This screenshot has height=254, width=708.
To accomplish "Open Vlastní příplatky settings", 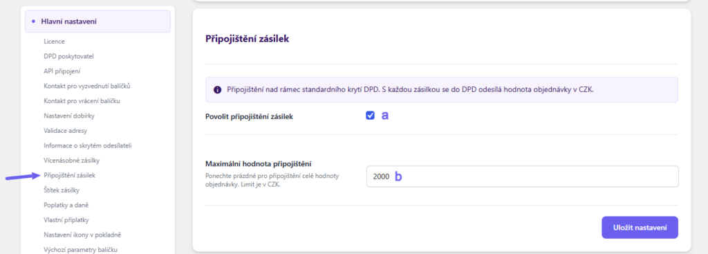I will pyautogui.click(x=66, y=219).
